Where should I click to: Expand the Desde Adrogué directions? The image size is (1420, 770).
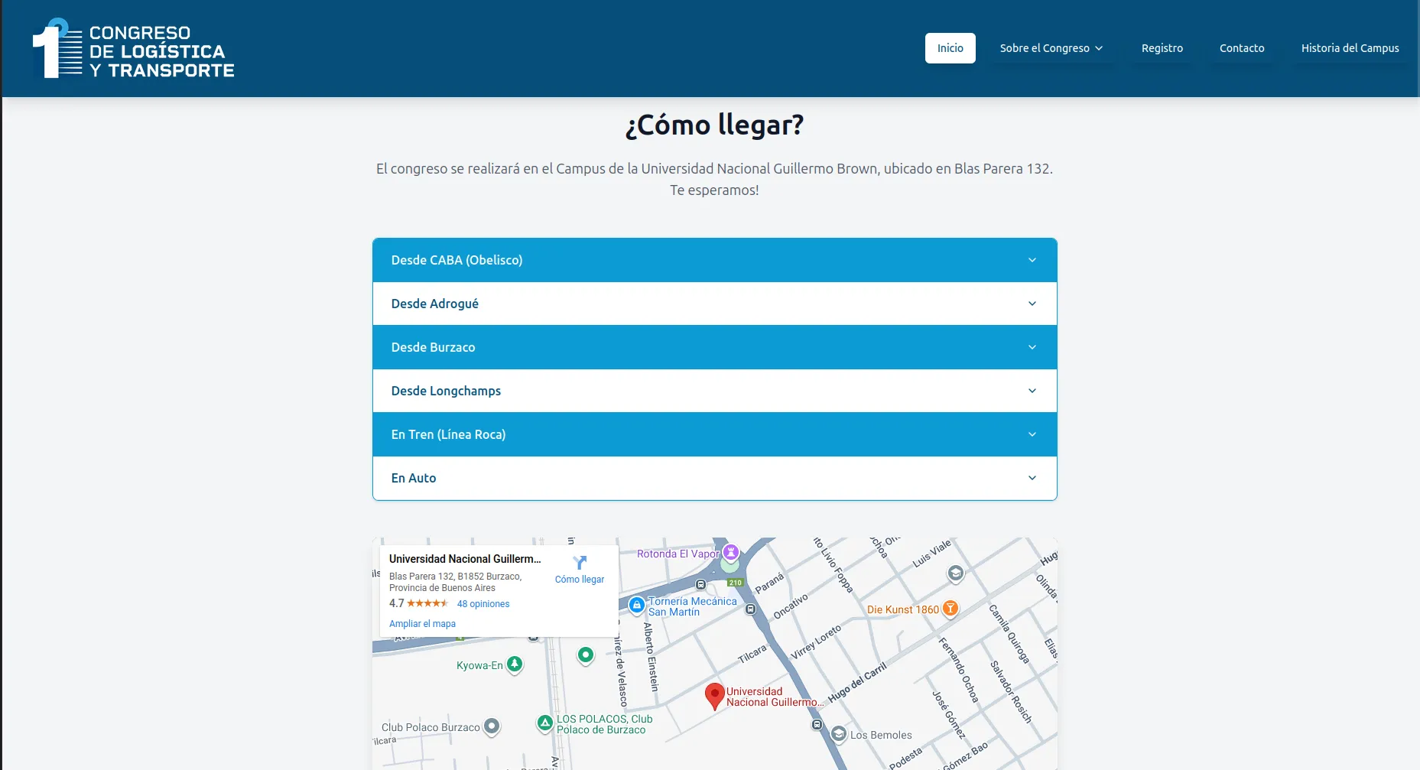click(714, 304)
